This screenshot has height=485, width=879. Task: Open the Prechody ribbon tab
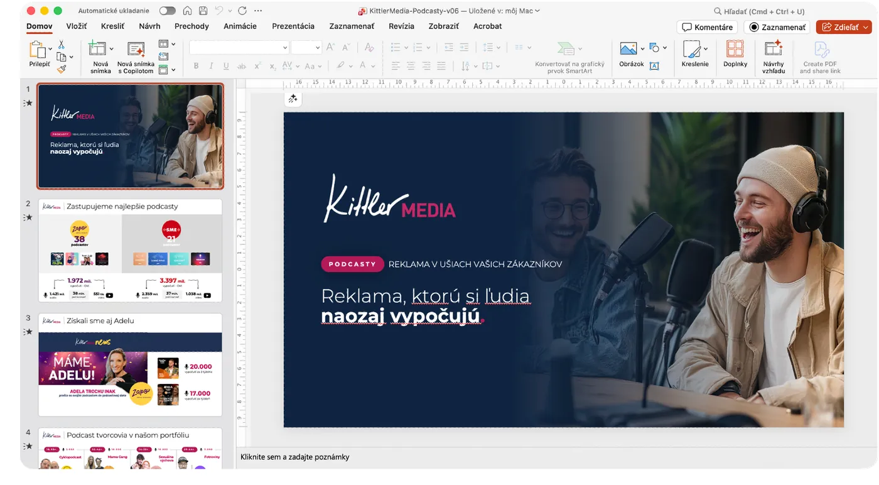click(x=191, y=26)
